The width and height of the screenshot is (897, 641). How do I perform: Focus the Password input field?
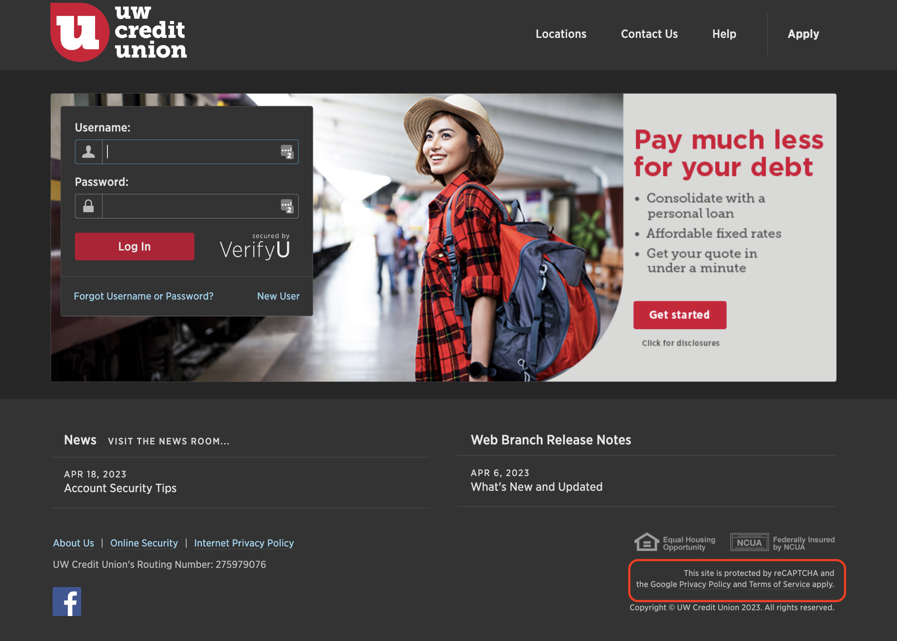click(192, 206)
